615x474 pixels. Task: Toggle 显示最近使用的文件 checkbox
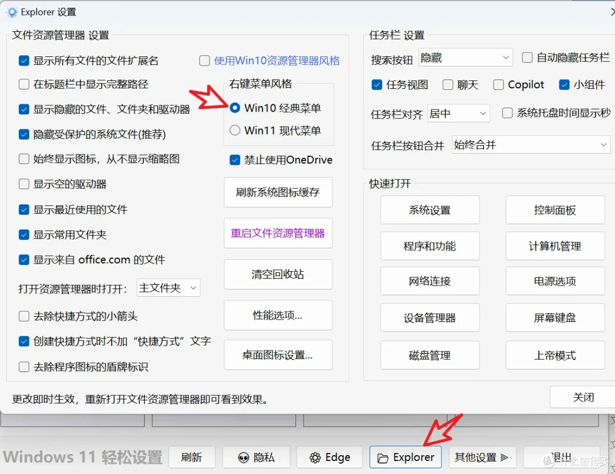point(24,210)
